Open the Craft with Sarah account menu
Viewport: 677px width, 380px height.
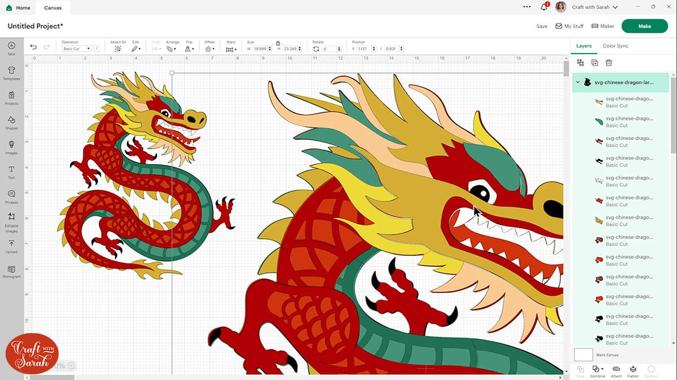pos(595,7)
